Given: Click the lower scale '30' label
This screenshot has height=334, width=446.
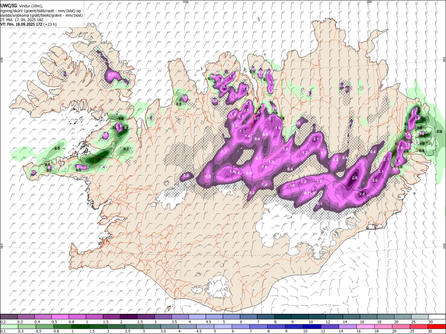Looking at the screenshot, I should coord(431,331).
